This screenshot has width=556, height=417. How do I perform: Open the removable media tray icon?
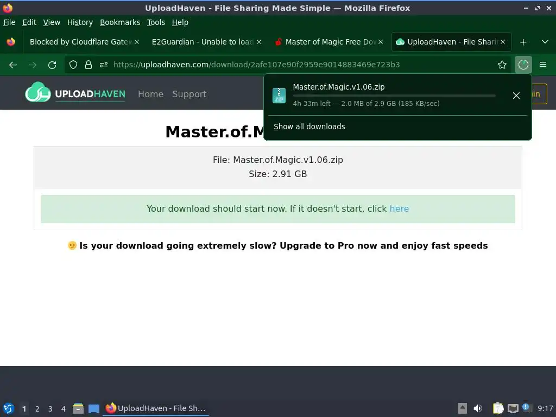[x=463, y=408]
